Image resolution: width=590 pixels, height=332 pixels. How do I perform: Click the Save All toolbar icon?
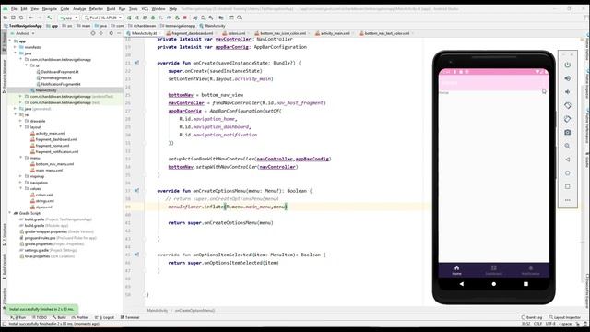13,18
